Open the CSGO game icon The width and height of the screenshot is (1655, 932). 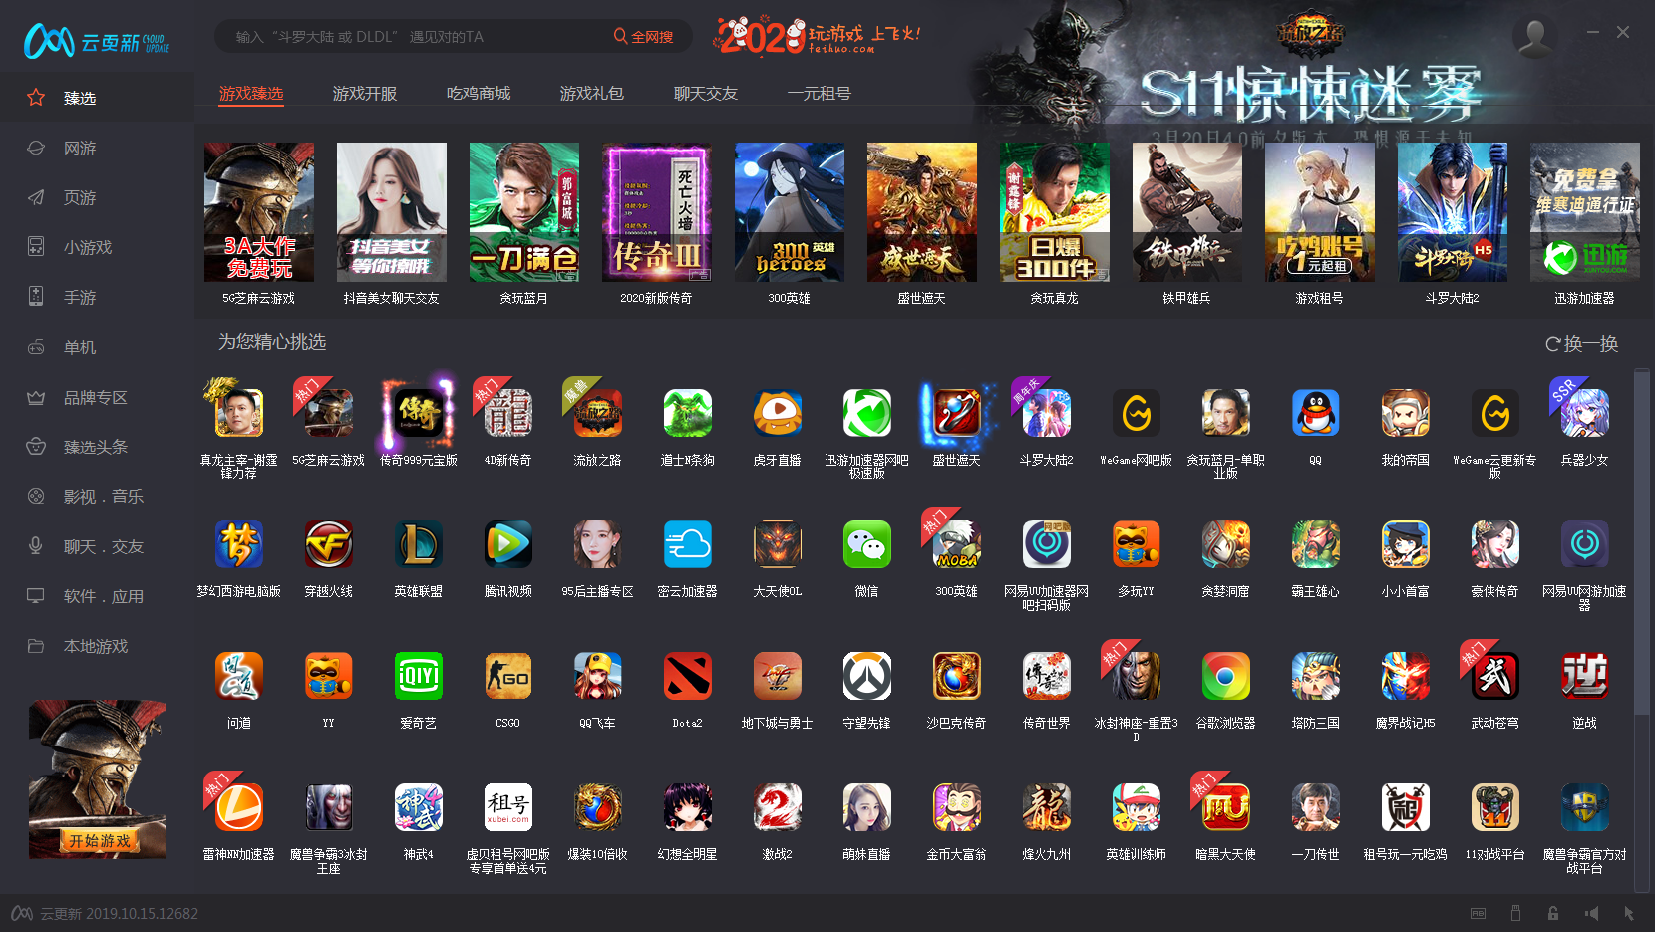[x=507, y=677]
